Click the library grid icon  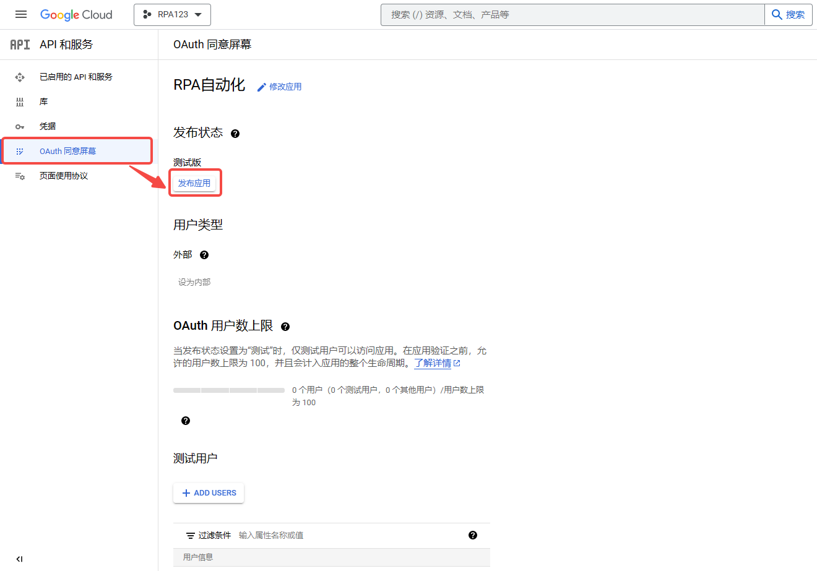pos(20,102)
